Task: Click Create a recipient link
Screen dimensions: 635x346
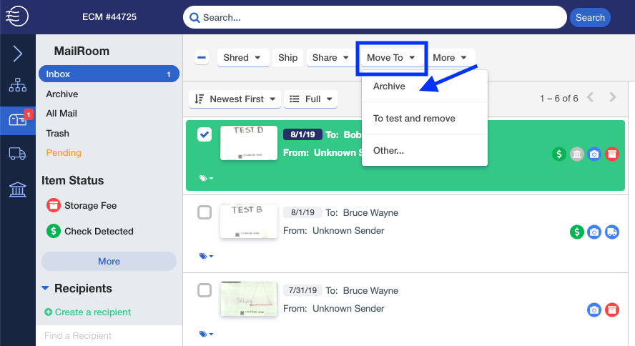Action: tap(93, 312)
